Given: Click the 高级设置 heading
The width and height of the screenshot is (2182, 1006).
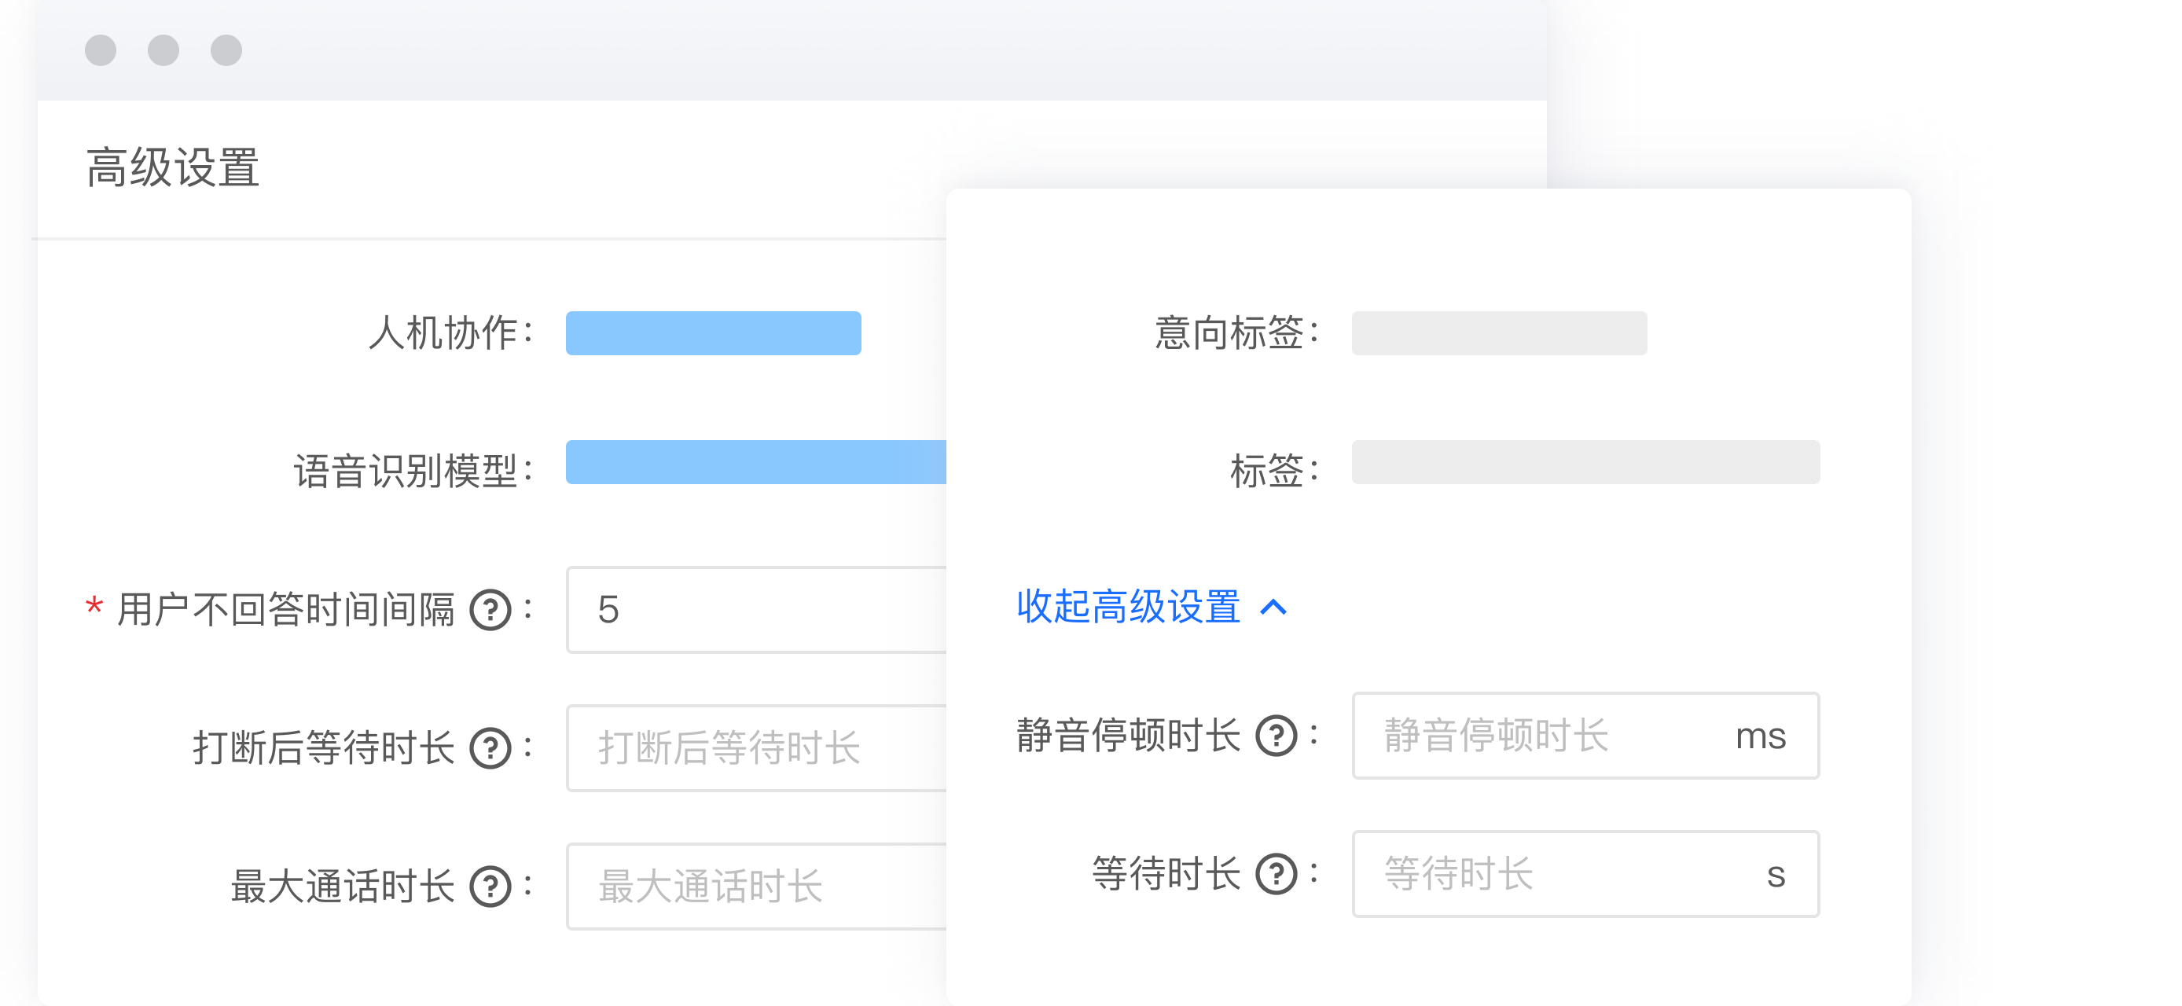Looking at the screenshot, I should pyautogui.click(x=173, y=167).
